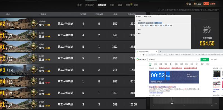Click the rank emblem in the 650 damage row

tap(34, 24)
